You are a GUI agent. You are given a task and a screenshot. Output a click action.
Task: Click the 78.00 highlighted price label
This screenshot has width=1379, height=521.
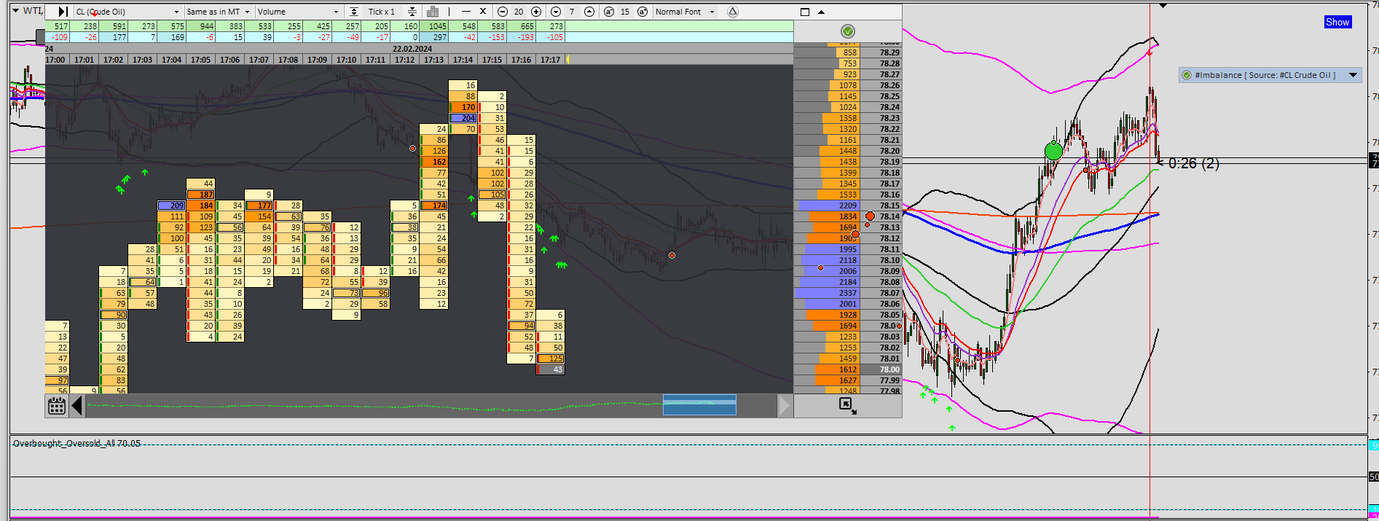pos(881,369)
